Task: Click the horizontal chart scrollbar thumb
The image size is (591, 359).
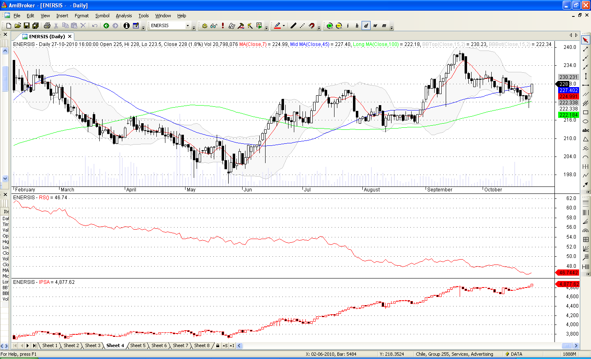Action: tap(567, 345)
